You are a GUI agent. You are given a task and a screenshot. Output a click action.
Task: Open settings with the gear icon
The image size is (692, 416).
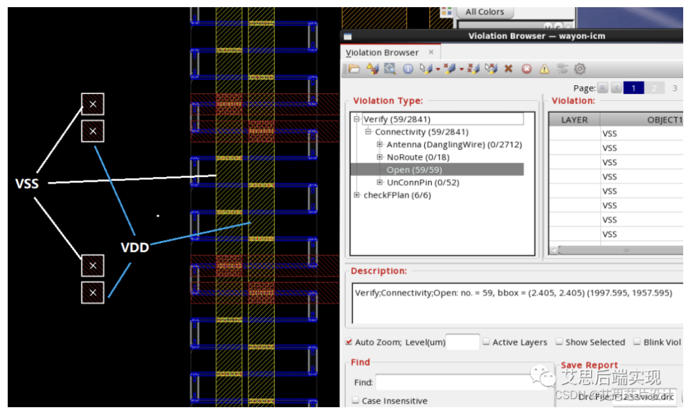580,69
